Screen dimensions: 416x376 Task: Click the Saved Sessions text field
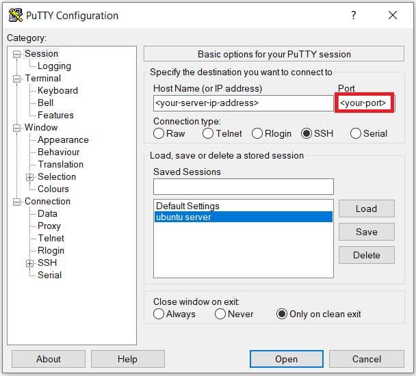click(244, 187)
